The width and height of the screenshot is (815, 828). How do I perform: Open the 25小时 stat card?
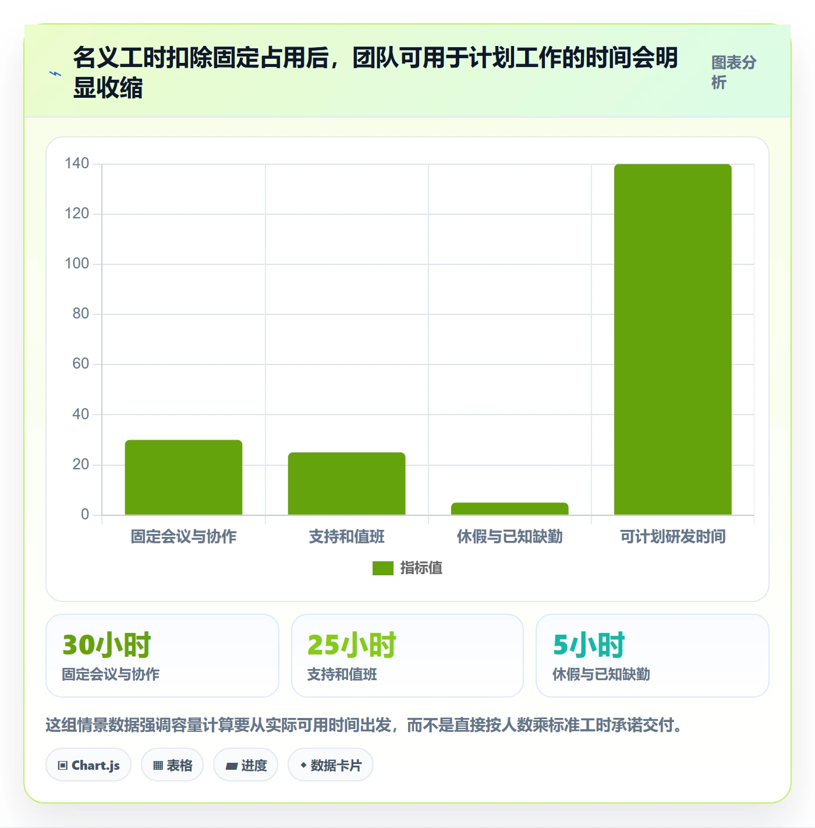click(408, 656)
